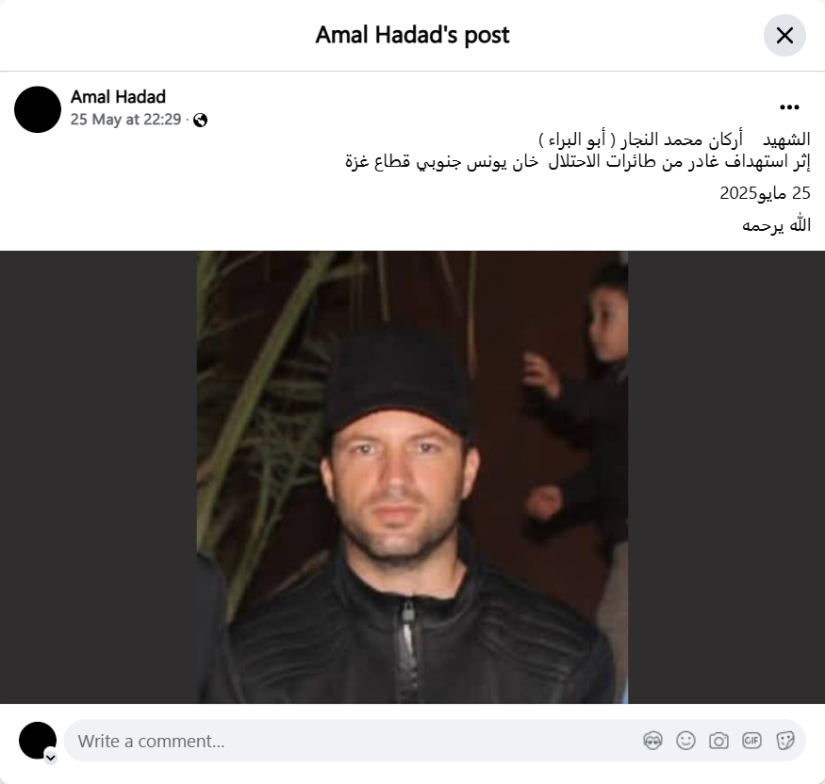Click the globe public audience icon
This screenshot has width=825, height=784.
coord(200,121)
